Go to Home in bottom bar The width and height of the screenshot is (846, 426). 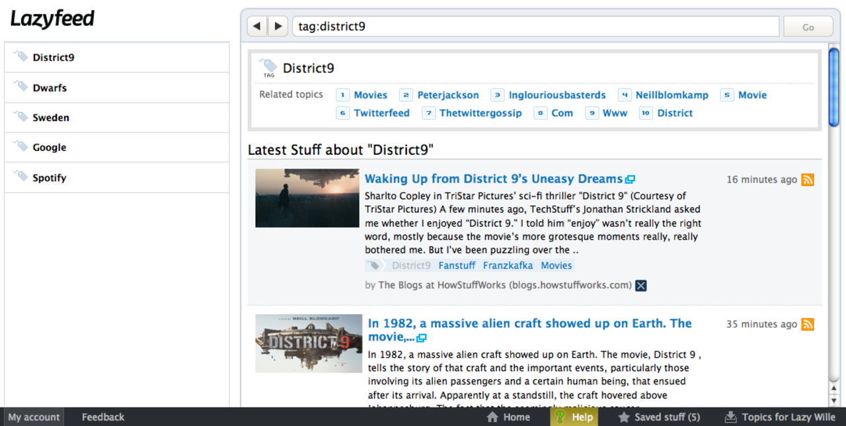508,417
